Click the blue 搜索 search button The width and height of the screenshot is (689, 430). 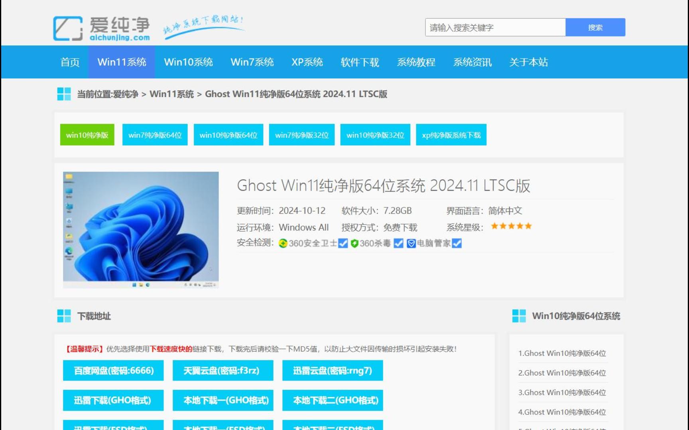595,27
